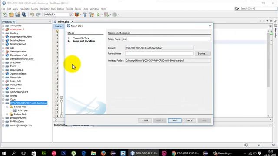Expand the DemoApplication project node
This screenshot has height=156, width=278.
[3, 52]
